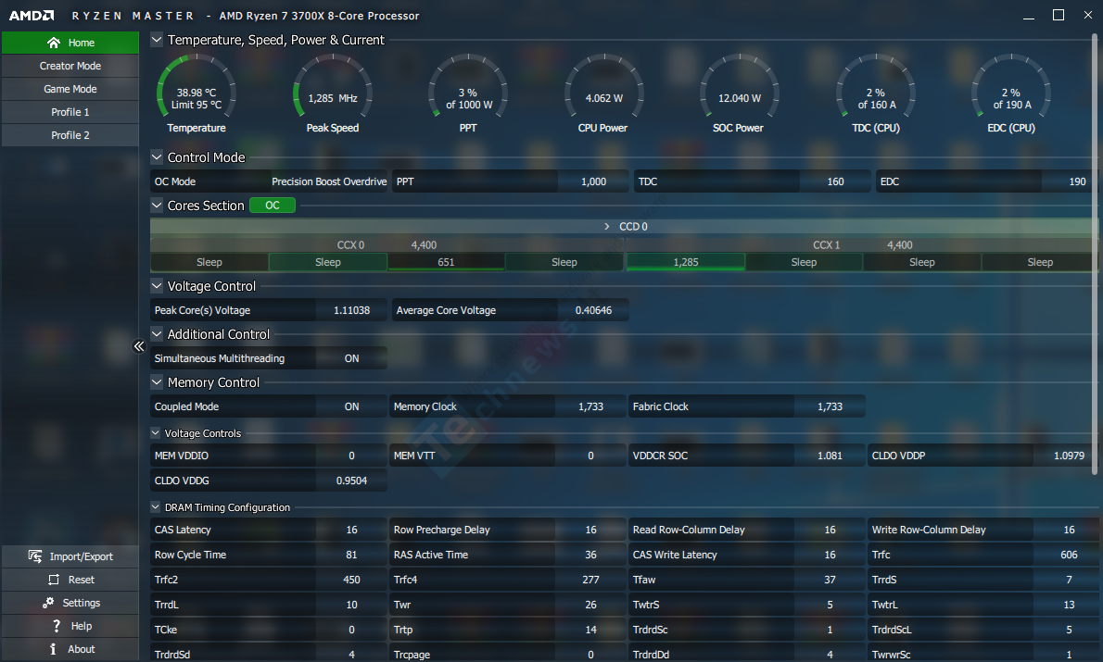Collapse the Voltage Control section
The width and height of the screenshot is (1103, 662).
157,286
